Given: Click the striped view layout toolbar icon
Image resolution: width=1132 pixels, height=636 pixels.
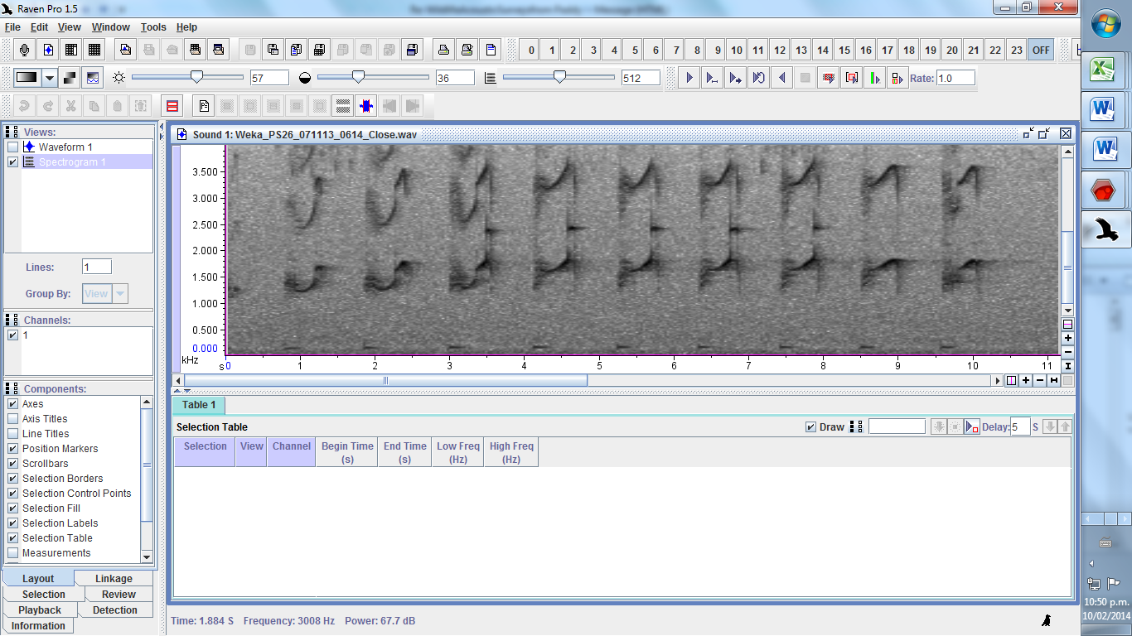Looking at the screenshot, I should tap(343, 106).
